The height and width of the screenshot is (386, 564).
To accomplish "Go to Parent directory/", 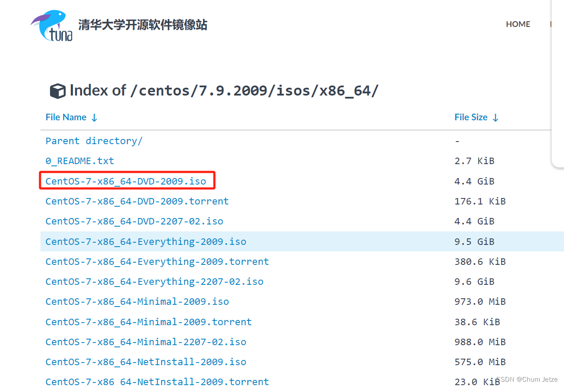I will tap(94, 141).
